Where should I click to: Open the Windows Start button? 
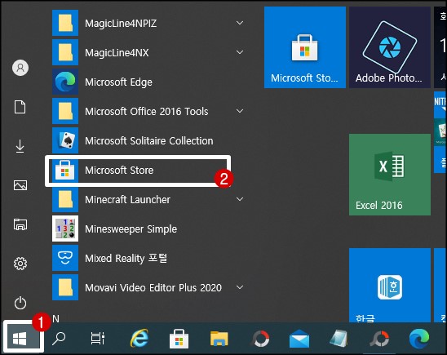pos(20,339)
